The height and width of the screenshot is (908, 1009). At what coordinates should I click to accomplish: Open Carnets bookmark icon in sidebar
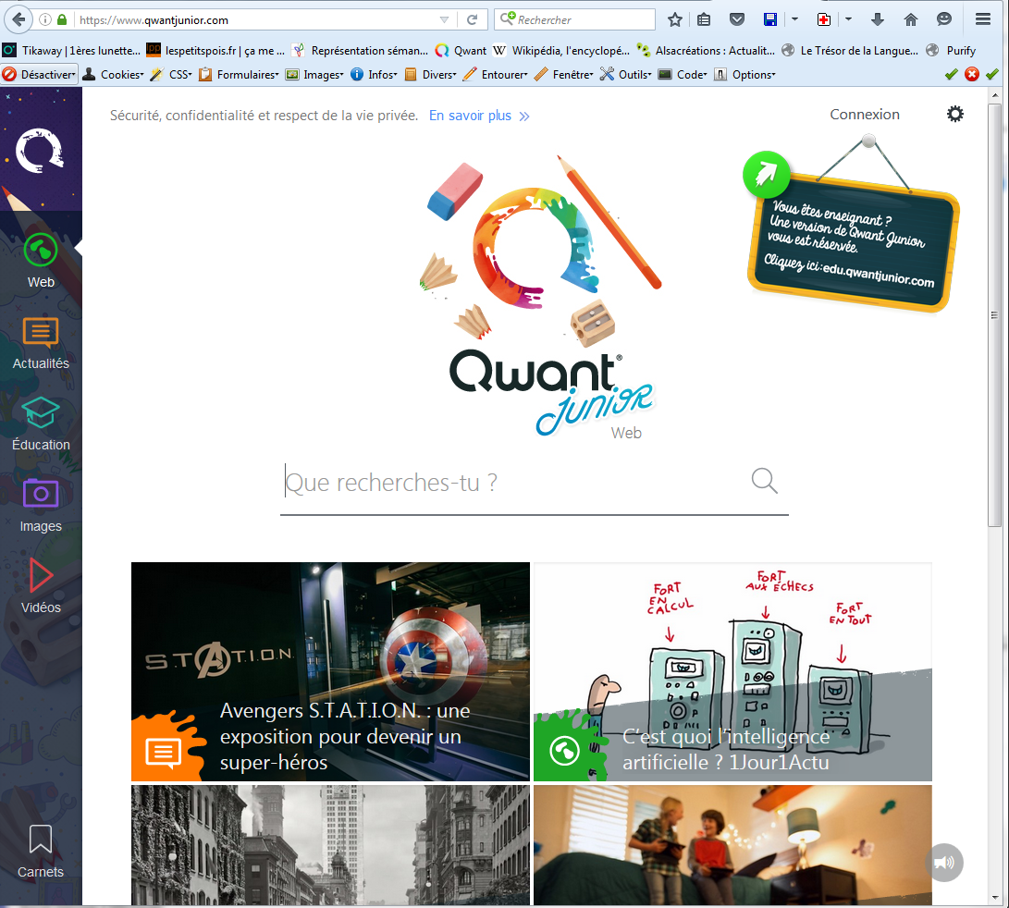(41, 841)
